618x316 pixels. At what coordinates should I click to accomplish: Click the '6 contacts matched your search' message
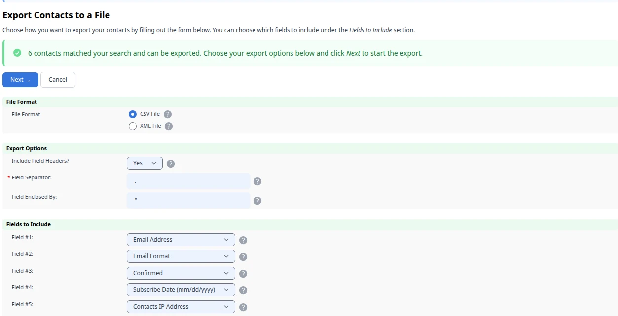pyautogui.click(x=225, y=53)
